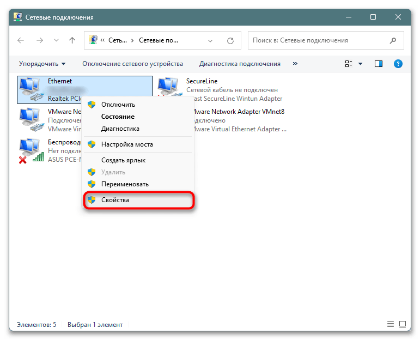This screenshot has height=340, width=420.
Task: Click Сетевые по... breadcrumb in address bar
Action: click(159, 40)
